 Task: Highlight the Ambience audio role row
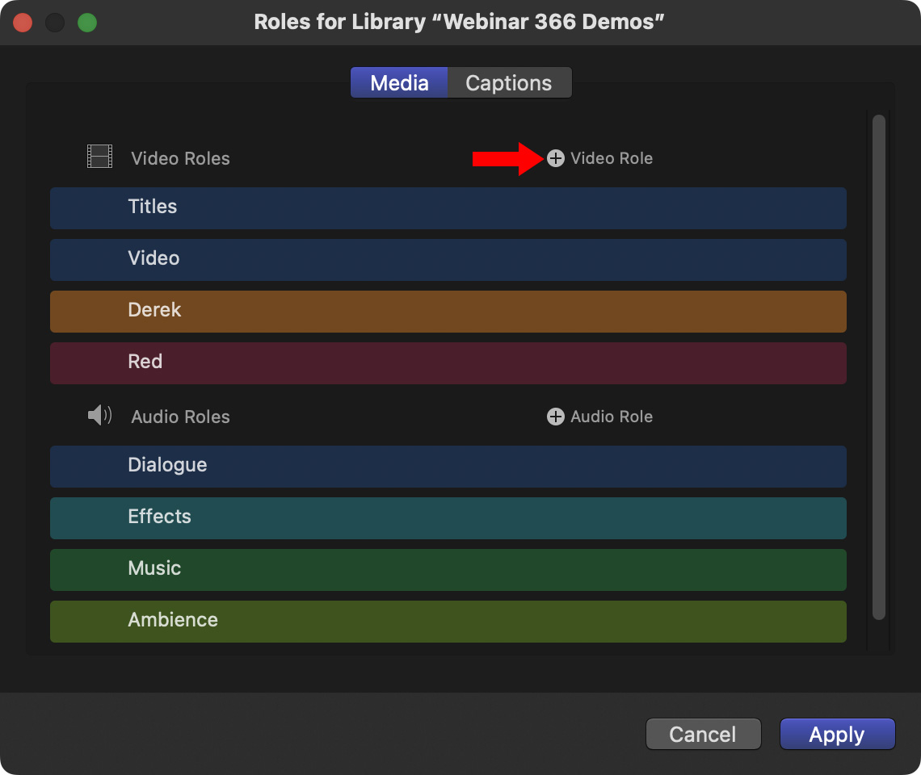[x=448, y=621]
